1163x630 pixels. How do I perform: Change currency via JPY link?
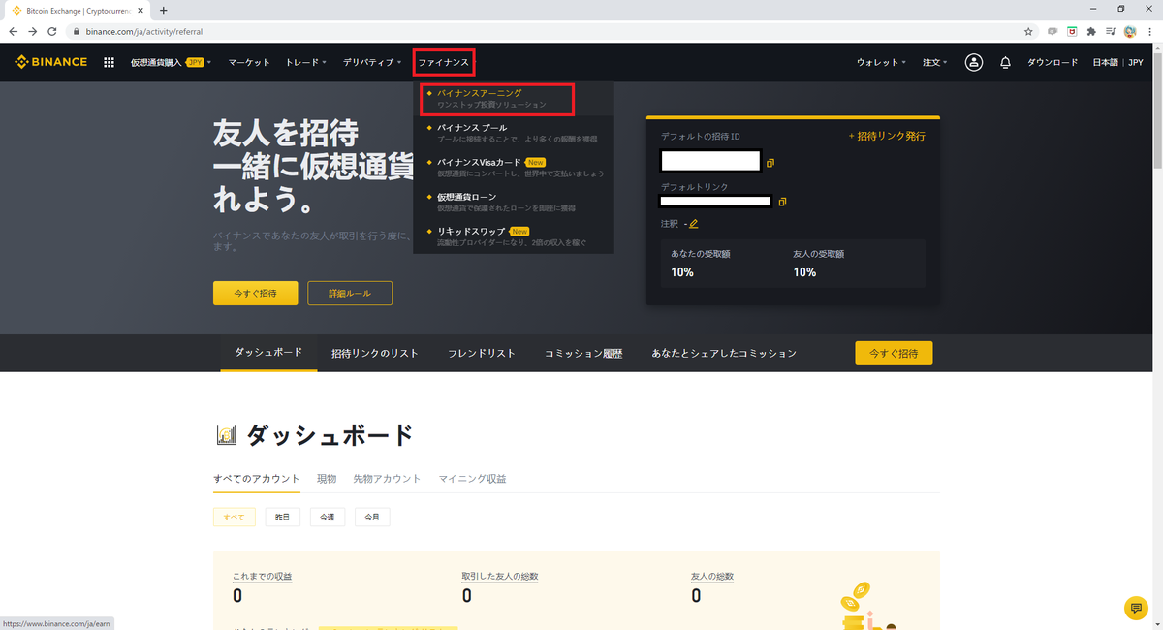1135,62
